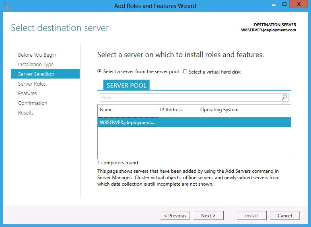Jump to the Server Roles step
Viewport: 311px width, 227px height.
(x=32, y=84)
